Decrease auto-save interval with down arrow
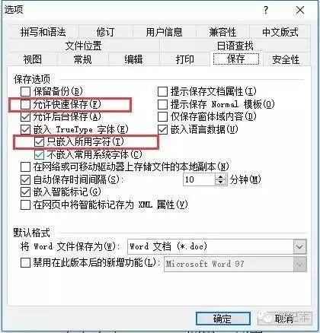This screenshot has height=333, width=320. [220, 182]
